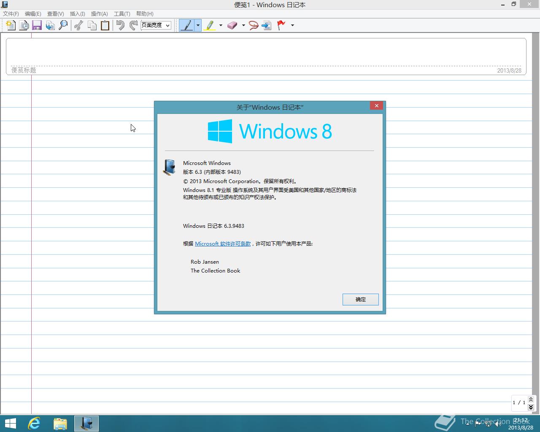540x432 pixels.
Task: Show hidden tray icons arrow
Action: click(x=467, y=424)
